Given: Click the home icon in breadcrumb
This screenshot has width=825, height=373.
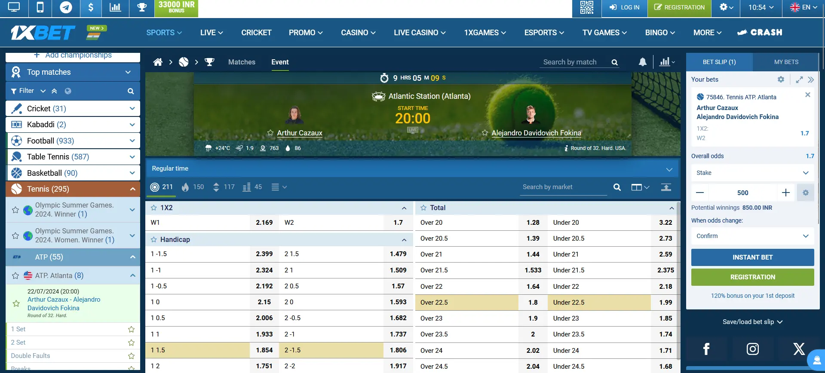Looking at the screenshot, I should [x=158, y=62].
